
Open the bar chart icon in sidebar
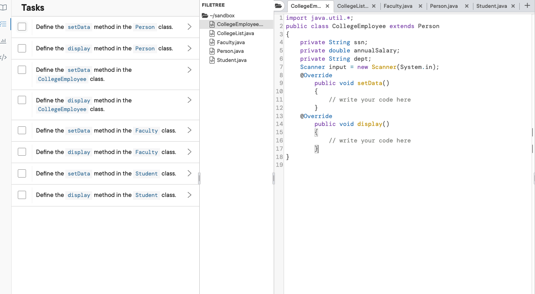coord(3,40)
